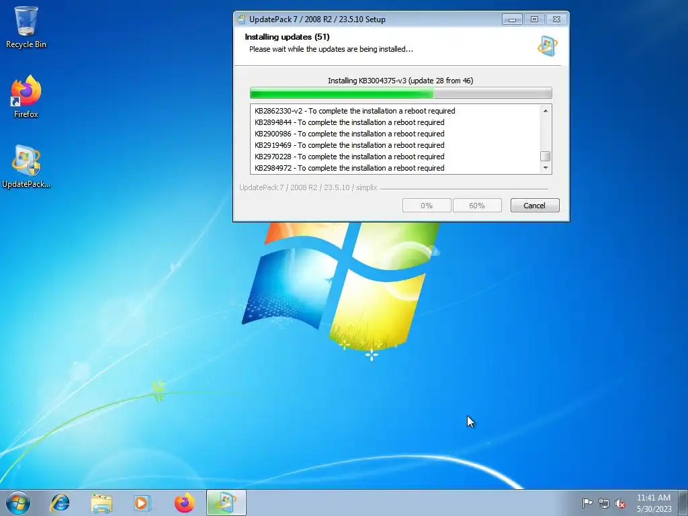Click the Installing KB3004375-v3 status text
Viewport: 688px width, 516px height.
point(400,81)
